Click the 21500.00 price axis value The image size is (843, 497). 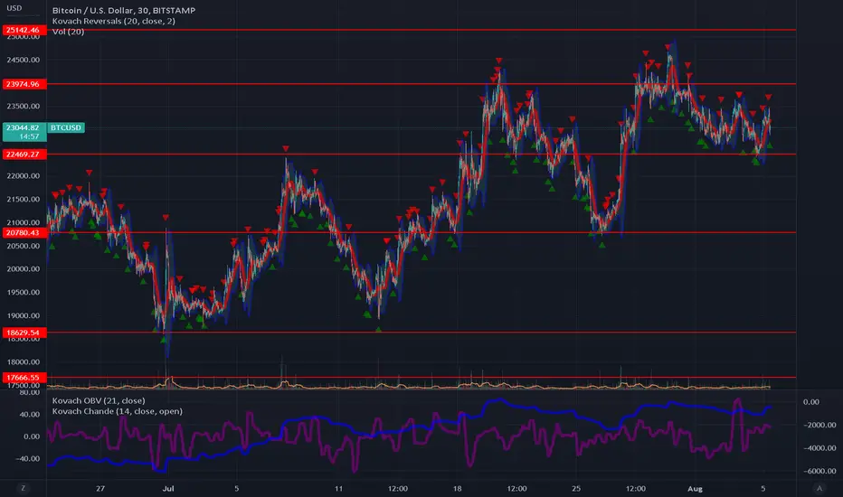(x=24, y=199)
